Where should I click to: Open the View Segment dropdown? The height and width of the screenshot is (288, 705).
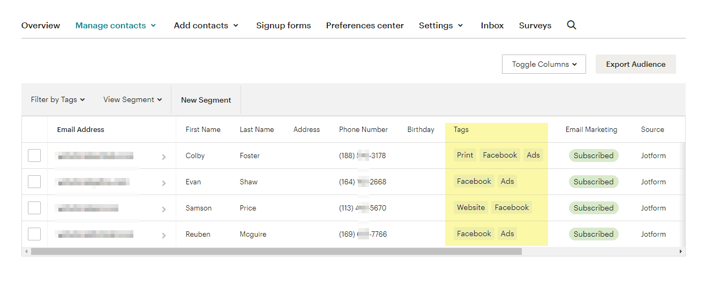tap(132, 100)
